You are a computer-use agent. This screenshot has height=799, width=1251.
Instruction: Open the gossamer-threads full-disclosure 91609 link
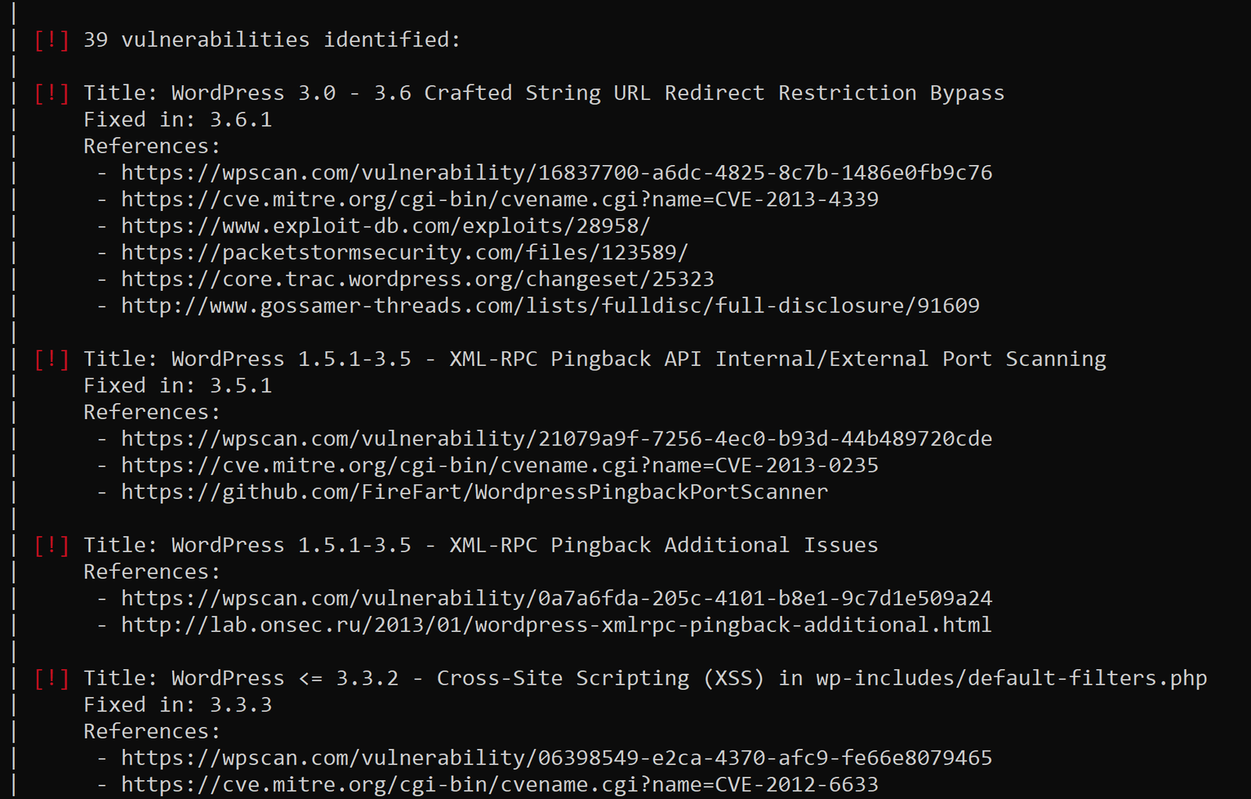tap(550, 305)
